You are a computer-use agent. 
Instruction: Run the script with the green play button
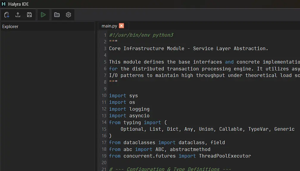pos(43,15)
